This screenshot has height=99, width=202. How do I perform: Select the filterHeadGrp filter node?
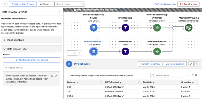pos(125,28)
